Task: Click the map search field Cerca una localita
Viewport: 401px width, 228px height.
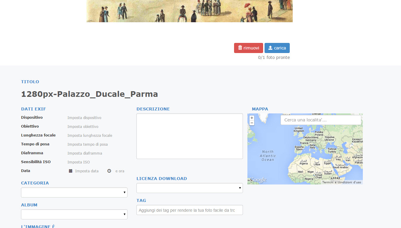Action: pyautogui.click(x=321, y=120)
